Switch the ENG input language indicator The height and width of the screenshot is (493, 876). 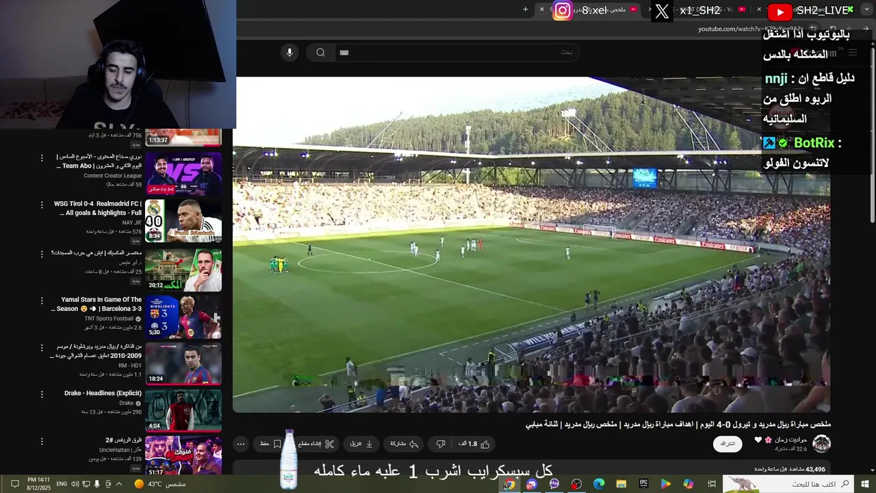pyautogui.click(x=62, y=484)
